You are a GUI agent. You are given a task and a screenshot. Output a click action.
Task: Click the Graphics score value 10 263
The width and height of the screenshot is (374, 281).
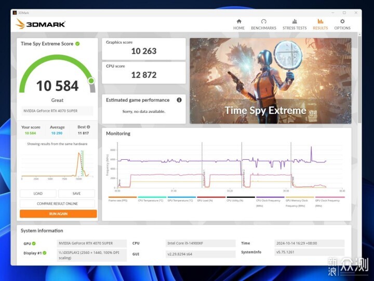point(144,51)
